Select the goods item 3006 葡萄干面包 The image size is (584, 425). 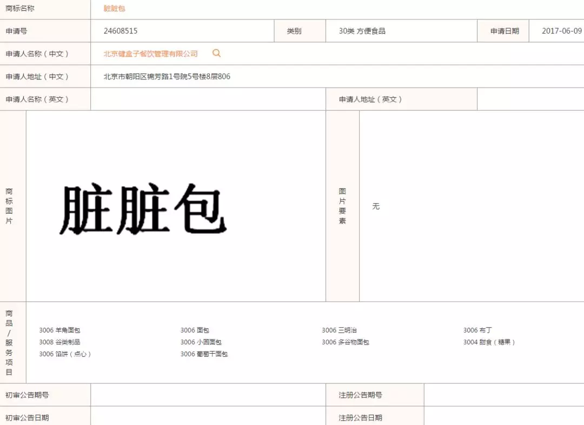(x=204, y=354)
